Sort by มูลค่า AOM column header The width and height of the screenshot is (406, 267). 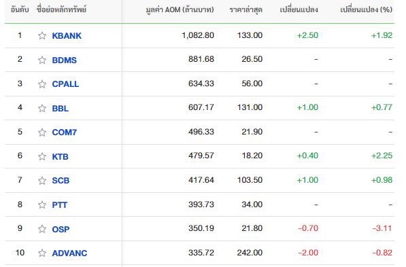180,10
